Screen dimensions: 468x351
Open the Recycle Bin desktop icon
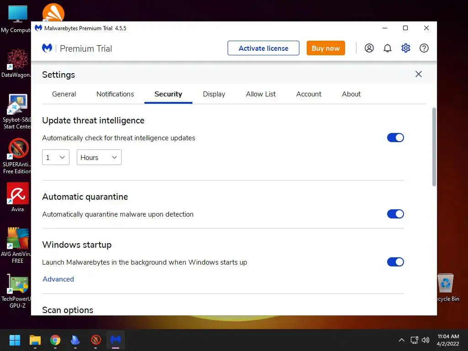pyautogui.click(x=447, y=288)
